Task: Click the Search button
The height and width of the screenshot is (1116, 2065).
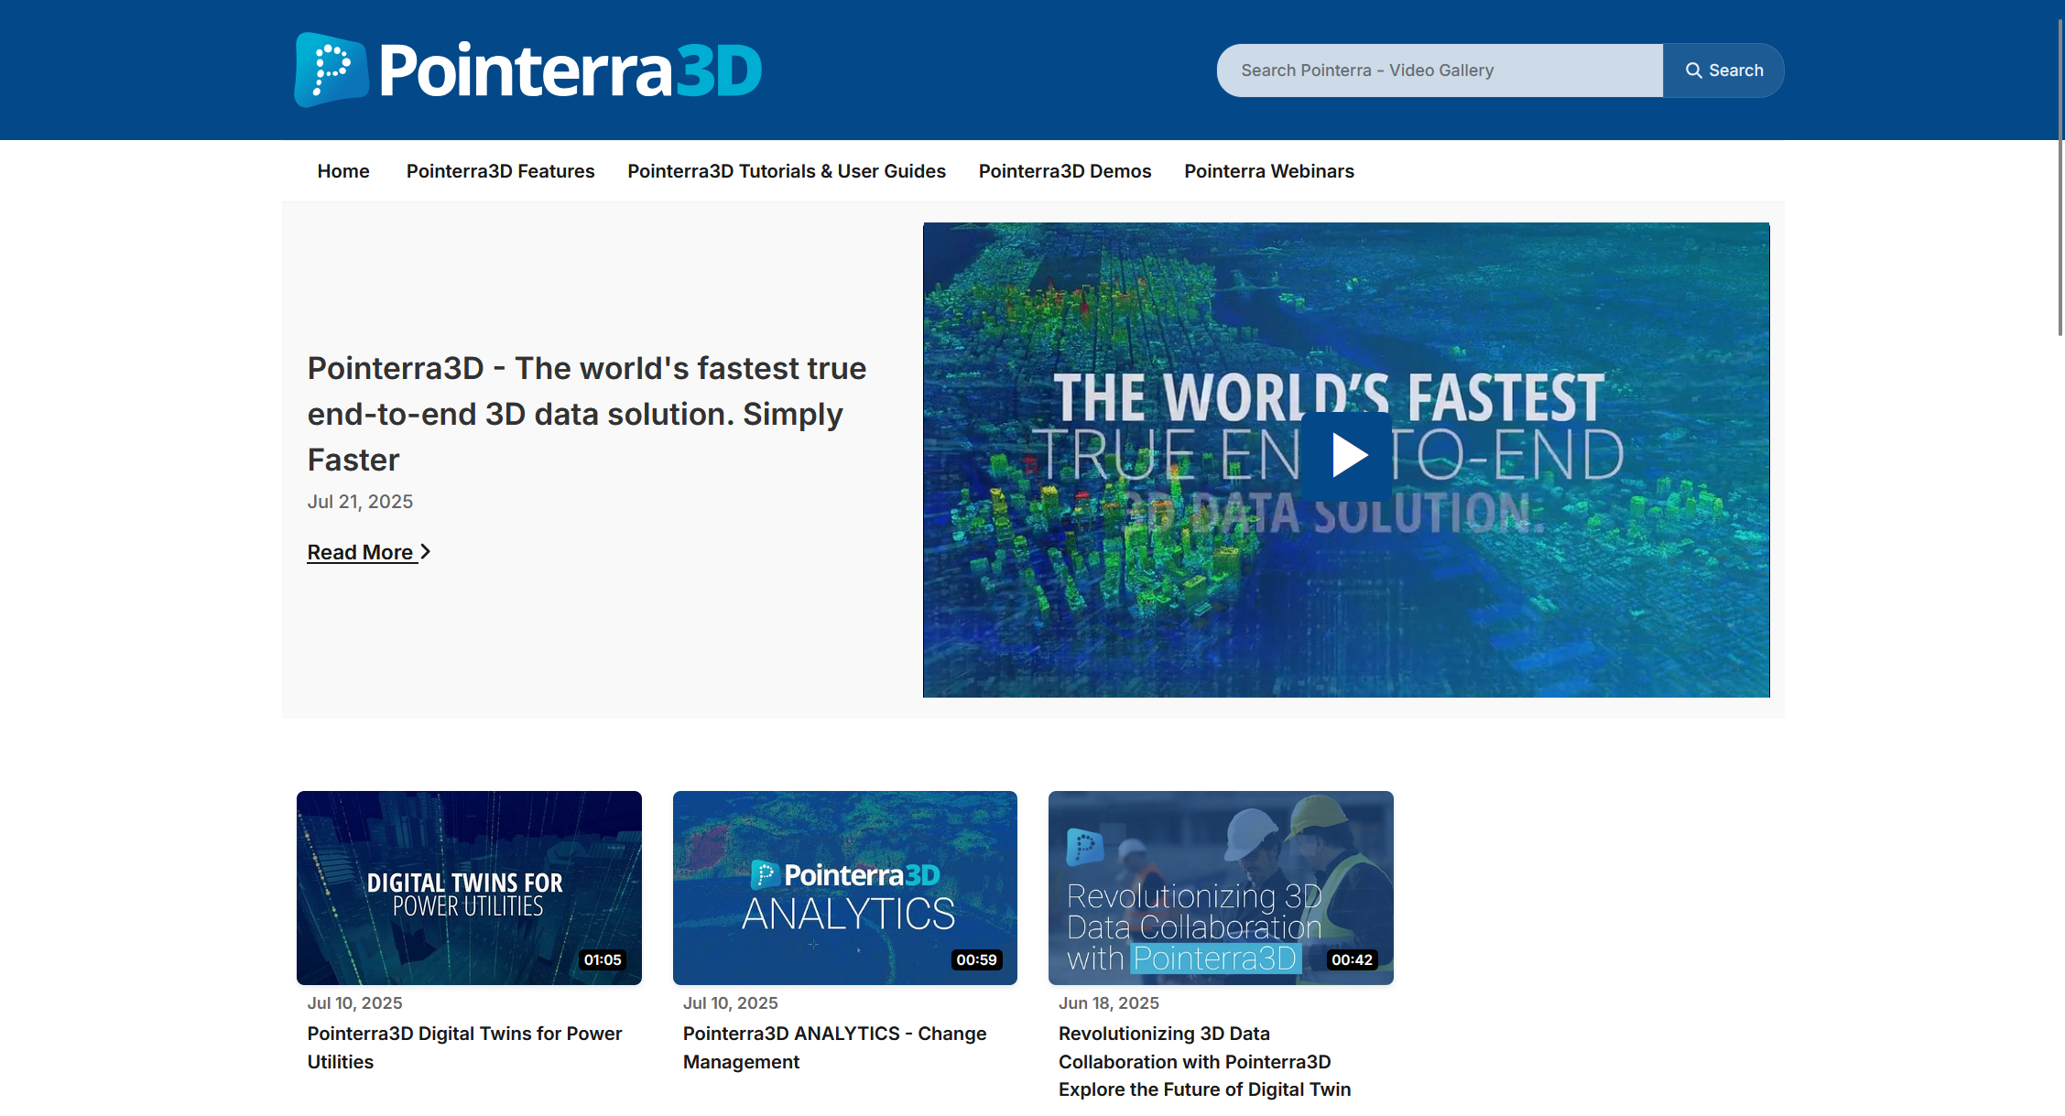Action: tap(1724, 70)
